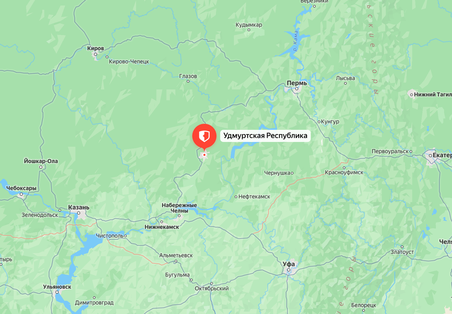The width and height of the screenshot is (452, 314).
Task: Click the Альметьевск city dot
Action: pyautogui.click(x=176, y=261)
